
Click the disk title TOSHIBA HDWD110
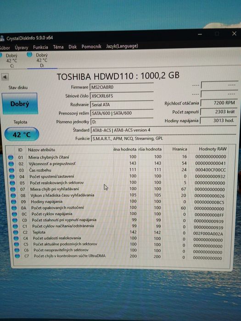(x=118, y=76)
